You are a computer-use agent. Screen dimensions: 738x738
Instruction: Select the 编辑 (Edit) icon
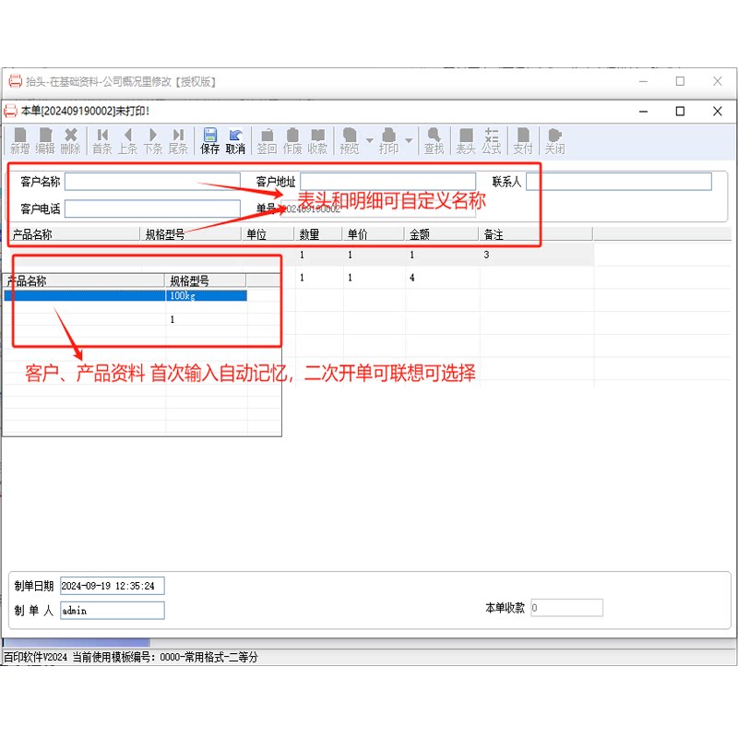coord(45,140)
